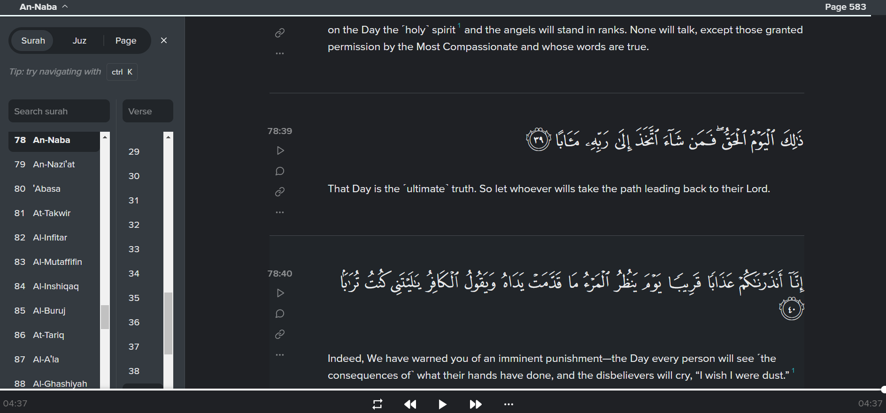Open surah 79 An-Nazi'at
Screen dimensions: 886x413
click(54, 165)
